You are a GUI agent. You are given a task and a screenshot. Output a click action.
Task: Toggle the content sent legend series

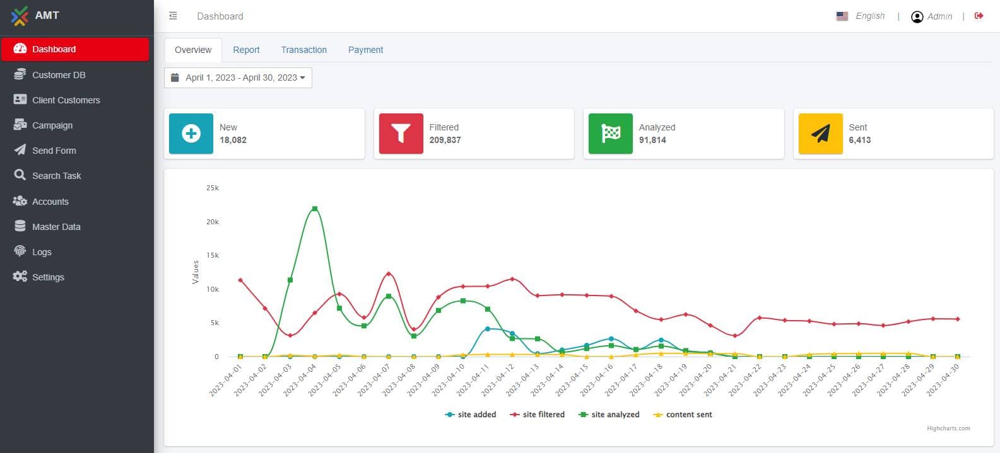click(683, 415)
